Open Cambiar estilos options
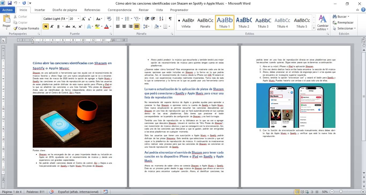The image size is (366, 195). click(323, 23)
